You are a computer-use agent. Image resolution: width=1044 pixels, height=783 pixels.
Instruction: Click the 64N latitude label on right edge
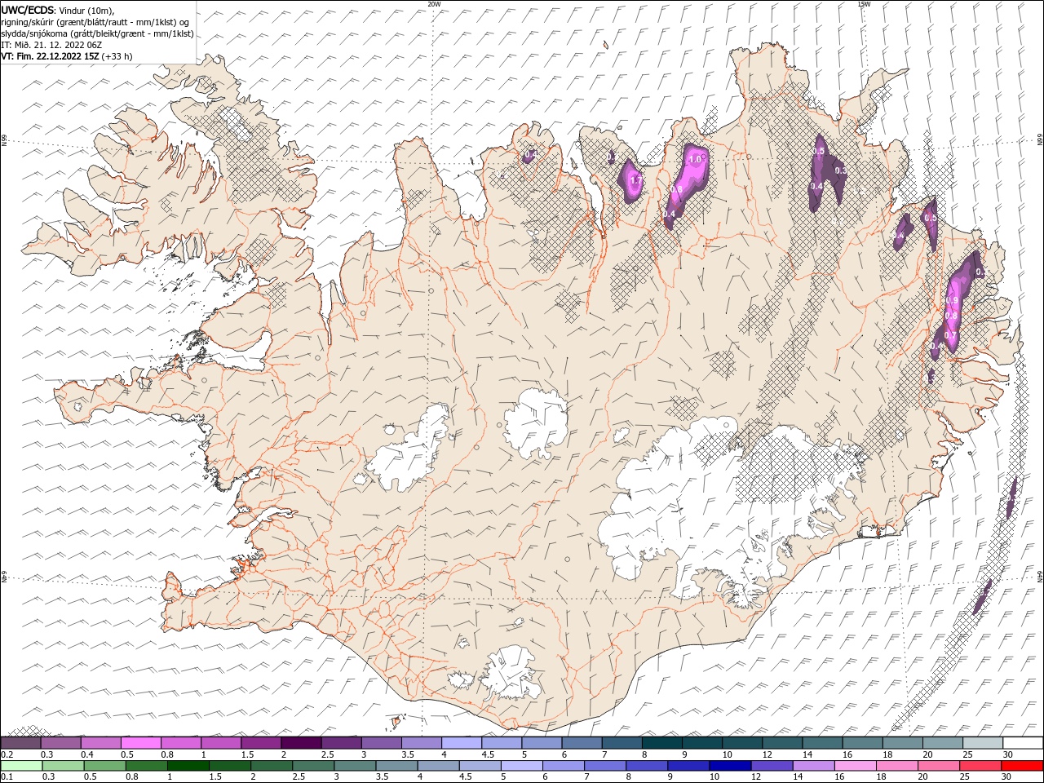click(x=1040, y=576)
